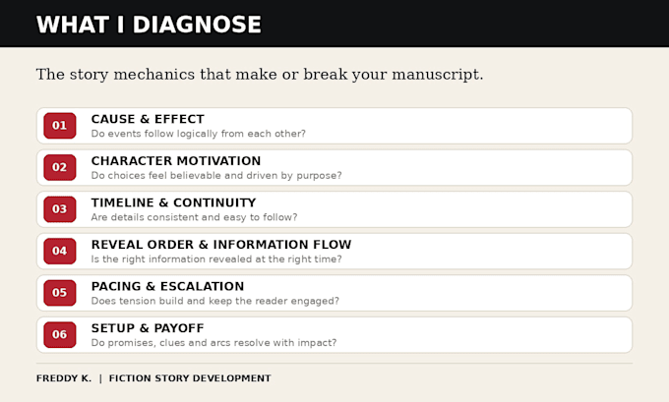Click 'Are details consistent' description text

[x=194, y=217]
